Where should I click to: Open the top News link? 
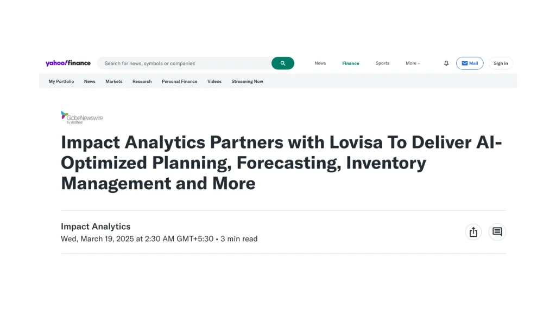click(320, 63)
